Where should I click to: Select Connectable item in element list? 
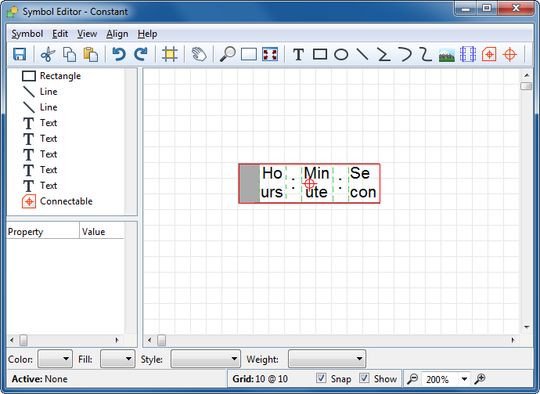(66, 201)
